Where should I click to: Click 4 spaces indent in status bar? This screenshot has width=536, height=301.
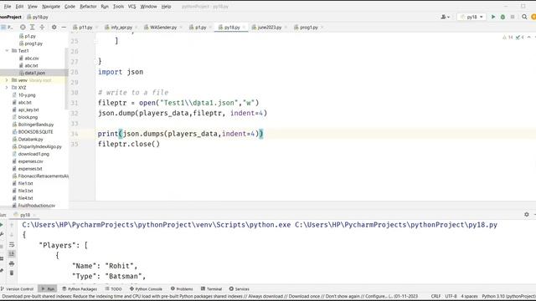click(469, 296)
